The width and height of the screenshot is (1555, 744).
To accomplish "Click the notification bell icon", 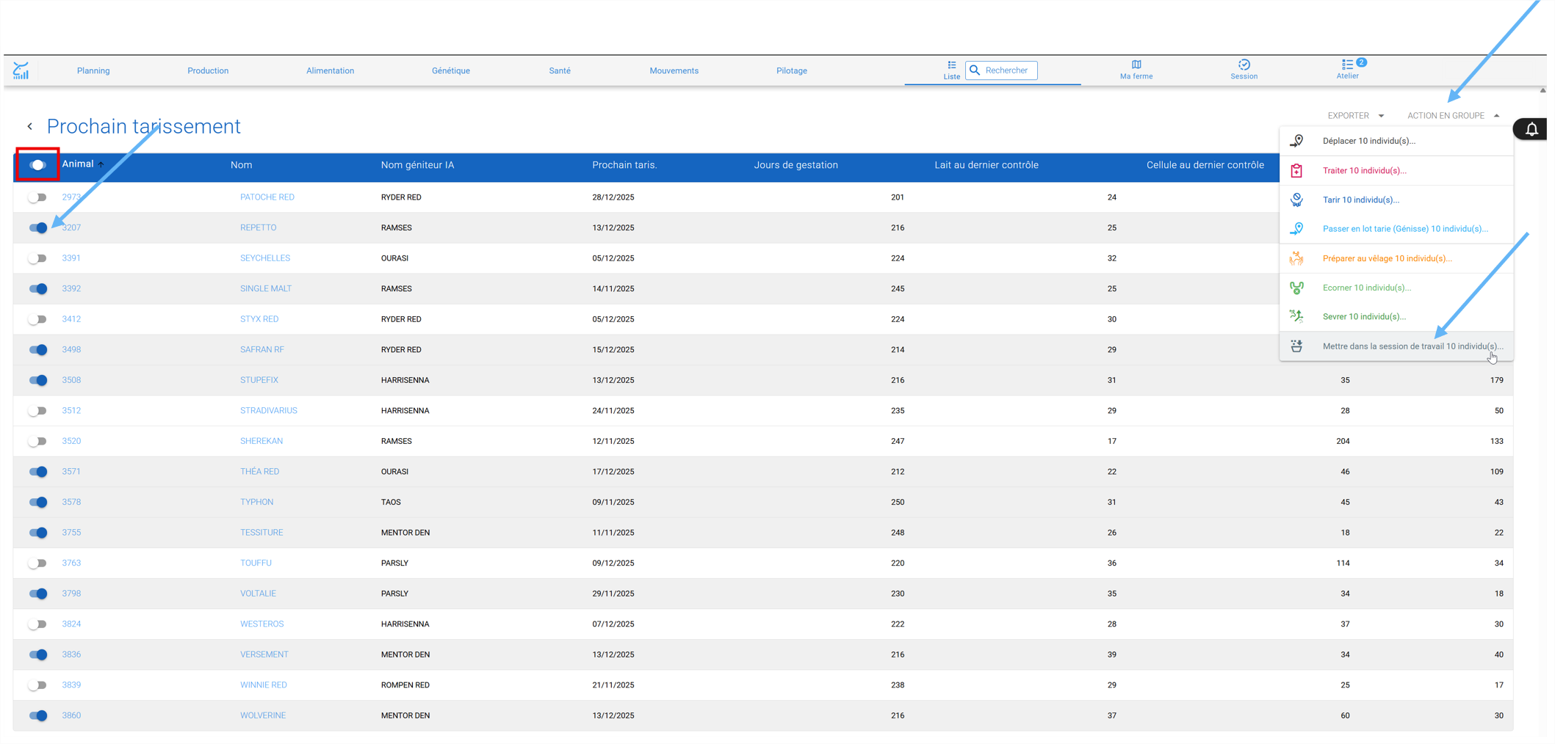I will point(1531,130).
